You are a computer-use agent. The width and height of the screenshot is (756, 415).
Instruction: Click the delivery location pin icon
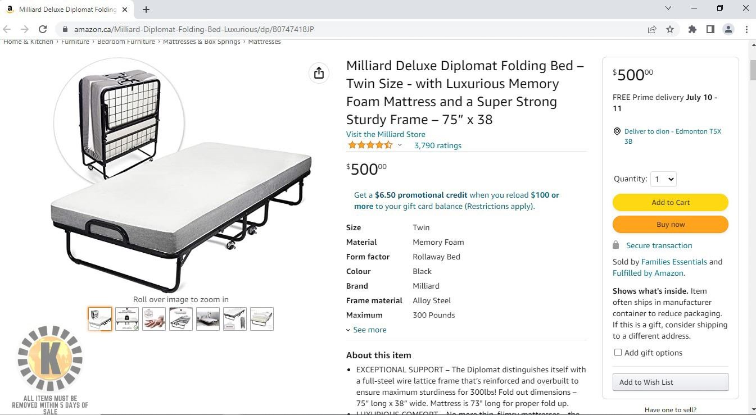coord(617,131)
